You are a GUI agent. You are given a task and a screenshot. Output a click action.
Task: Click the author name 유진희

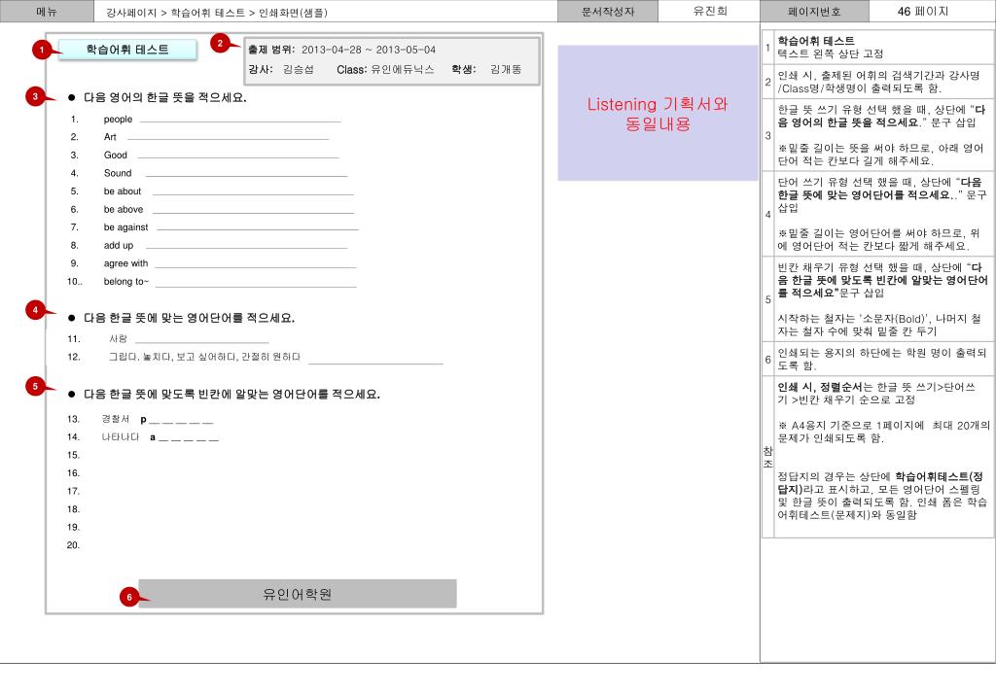point(709,12)
